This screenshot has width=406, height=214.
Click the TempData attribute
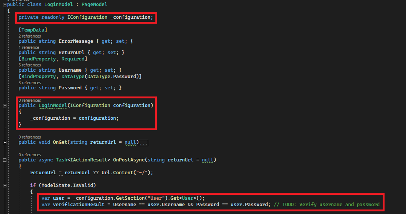point(33,30)
